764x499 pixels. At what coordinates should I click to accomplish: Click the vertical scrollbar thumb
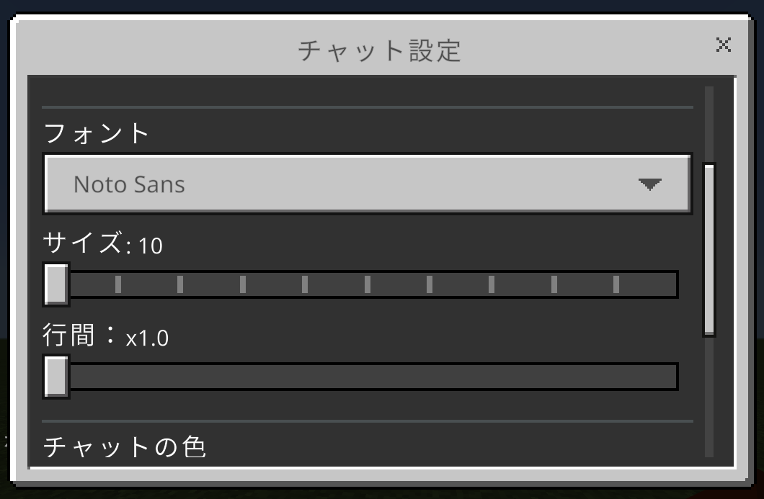coord(709,249)
